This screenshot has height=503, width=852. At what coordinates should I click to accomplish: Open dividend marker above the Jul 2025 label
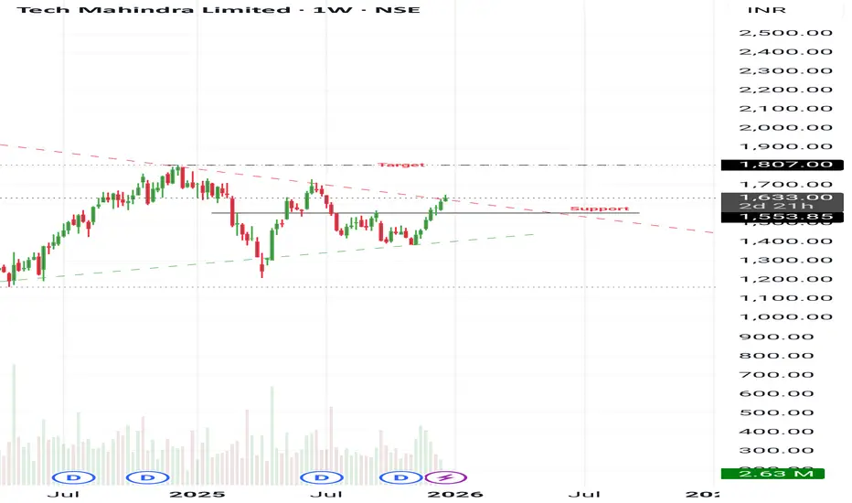point(322,477)
